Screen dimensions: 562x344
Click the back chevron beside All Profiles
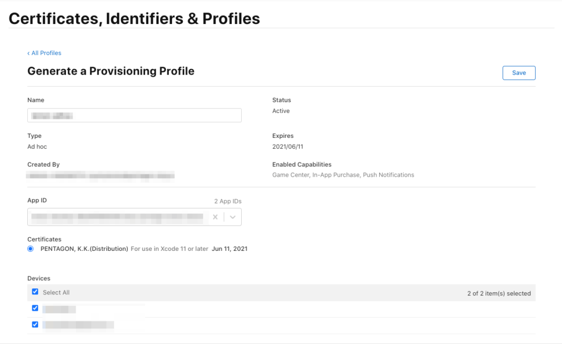(28, 53)
